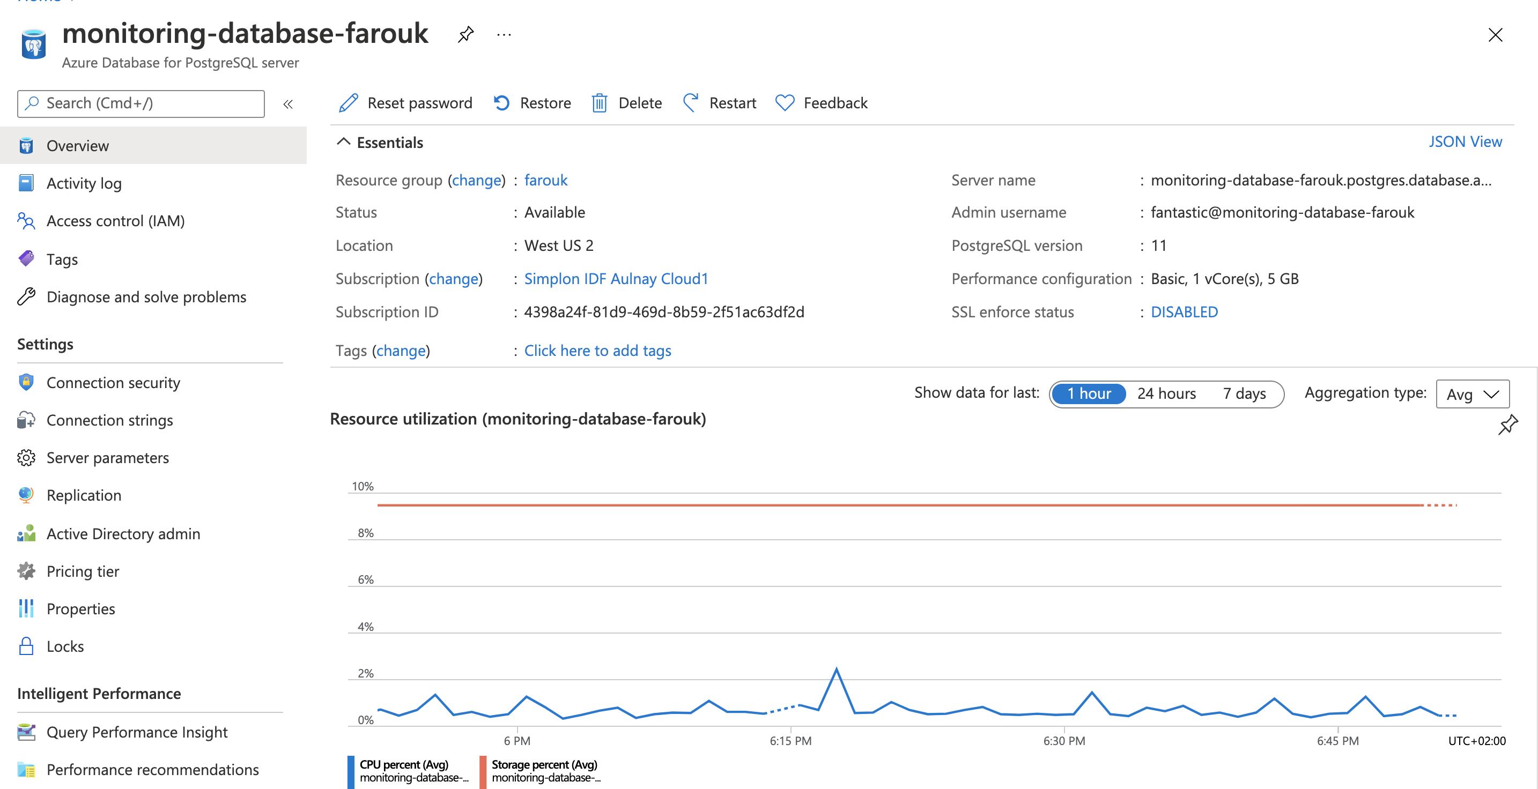Click here to add tags link
Viewport: 1538px width, 789px height.
(x=597, y=351)
